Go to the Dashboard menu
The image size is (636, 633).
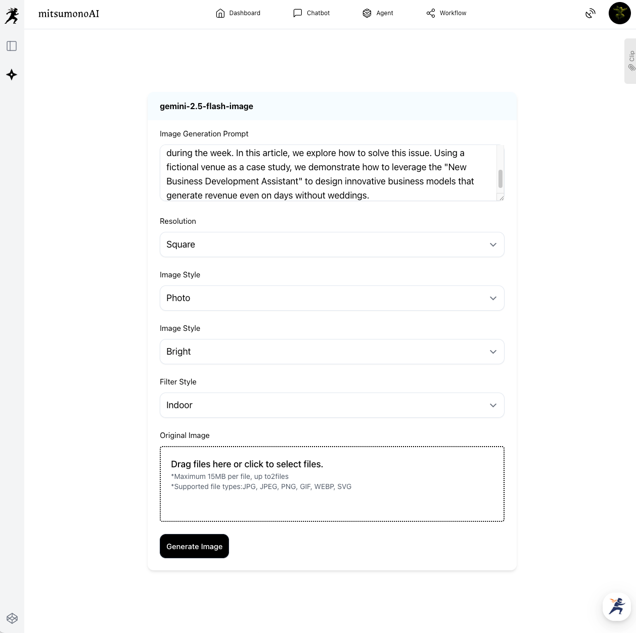(x=238, y=13)
